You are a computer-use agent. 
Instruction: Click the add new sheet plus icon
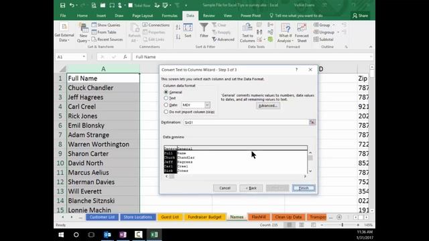[x=339, y=217]
